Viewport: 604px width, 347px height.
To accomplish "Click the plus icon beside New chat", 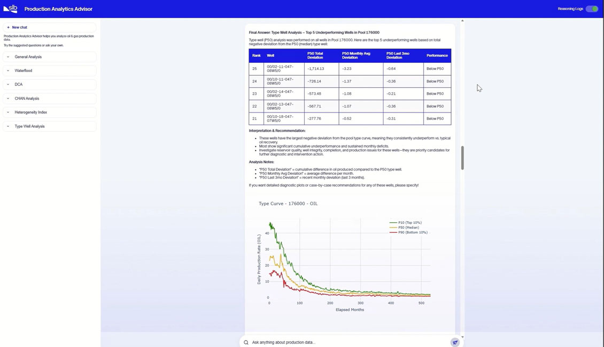I will (x=8, y=27).
